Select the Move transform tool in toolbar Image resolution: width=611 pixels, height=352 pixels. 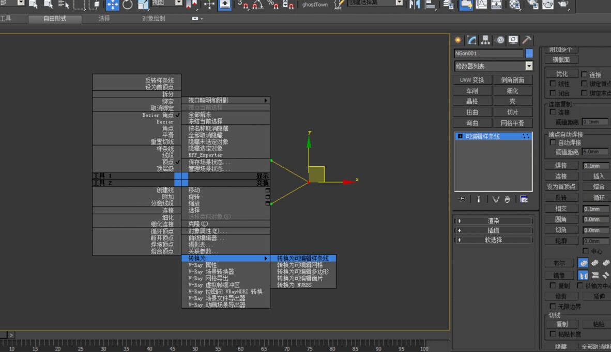tap(113, 5)
